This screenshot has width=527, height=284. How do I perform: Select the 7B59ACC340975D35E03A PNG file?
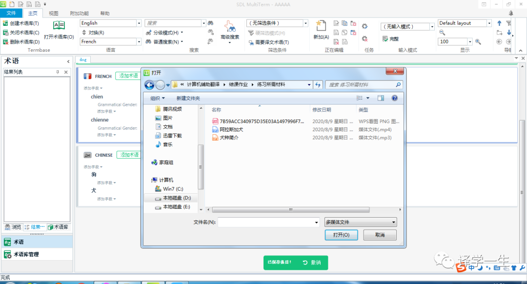tap(258, 122)
